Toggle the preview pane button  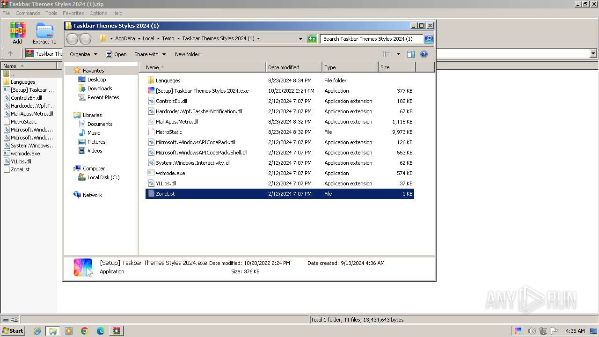click(x=410, y=54)
